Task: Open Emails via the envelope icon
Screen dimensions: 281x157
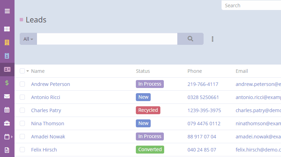Action: point(7,96)
